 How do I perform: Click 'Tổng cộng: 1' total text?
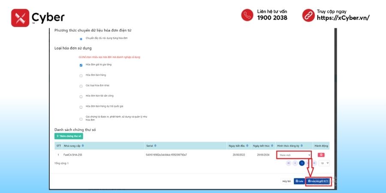point(61,163)
